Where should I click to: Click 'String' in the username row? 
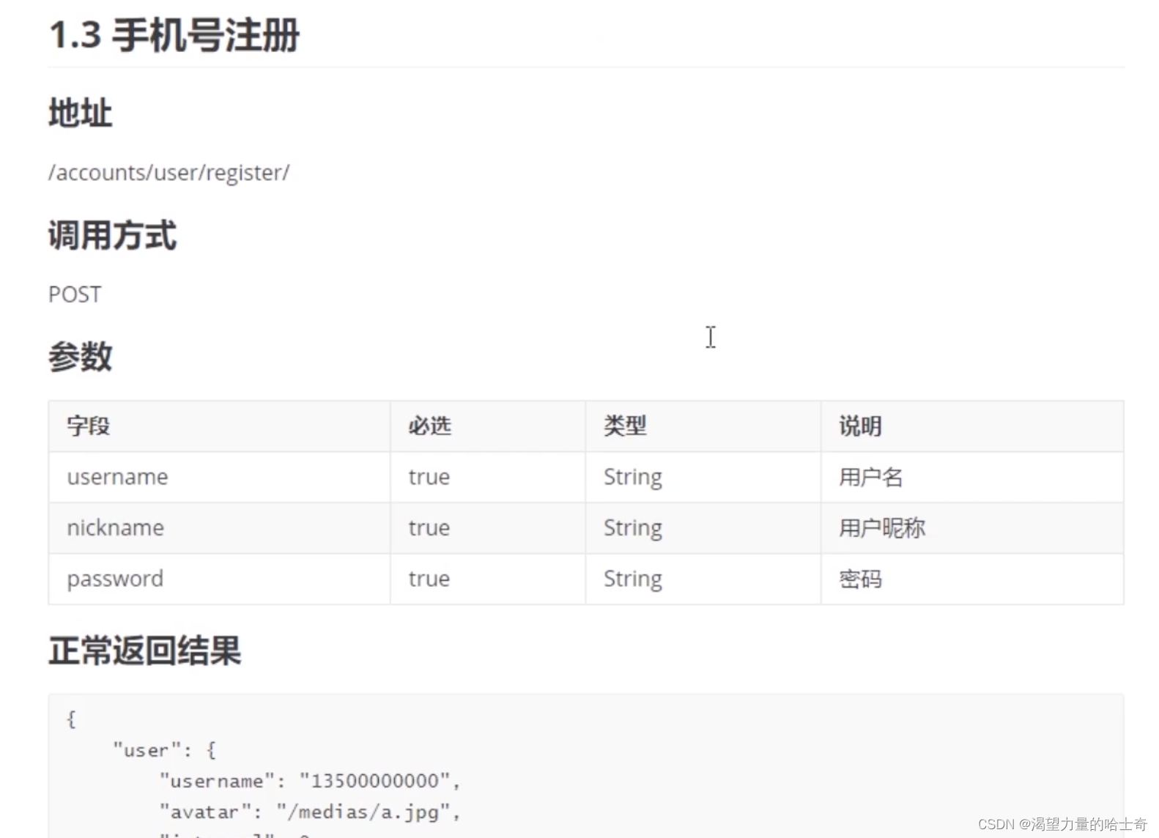633,478
